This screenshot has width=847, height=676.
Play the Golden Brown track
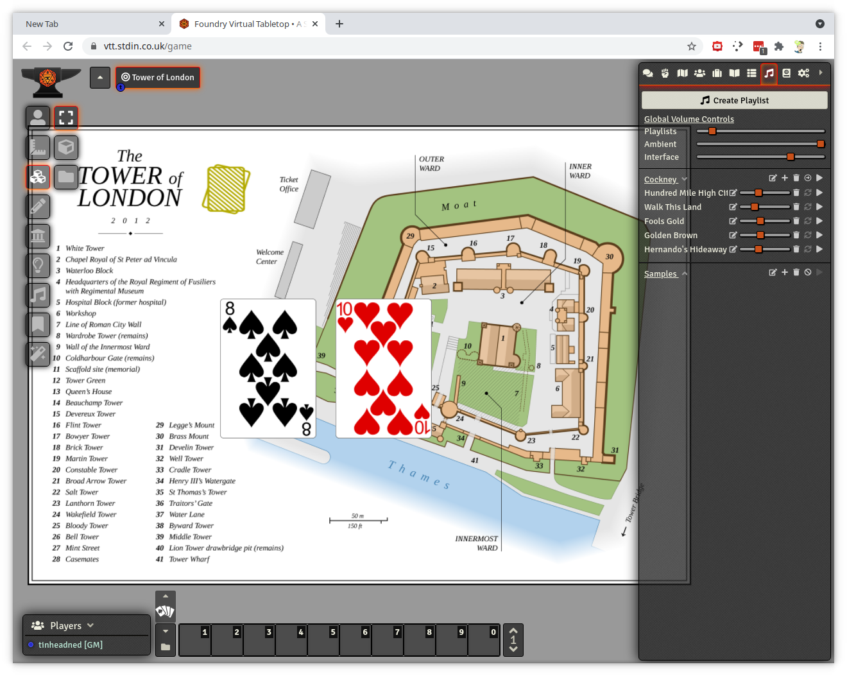point(819,235)
